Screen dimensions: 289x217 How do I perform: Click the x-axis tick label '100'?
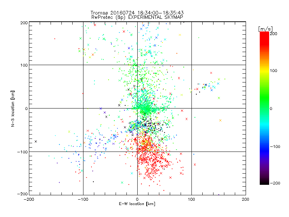[x=191, y=199]
